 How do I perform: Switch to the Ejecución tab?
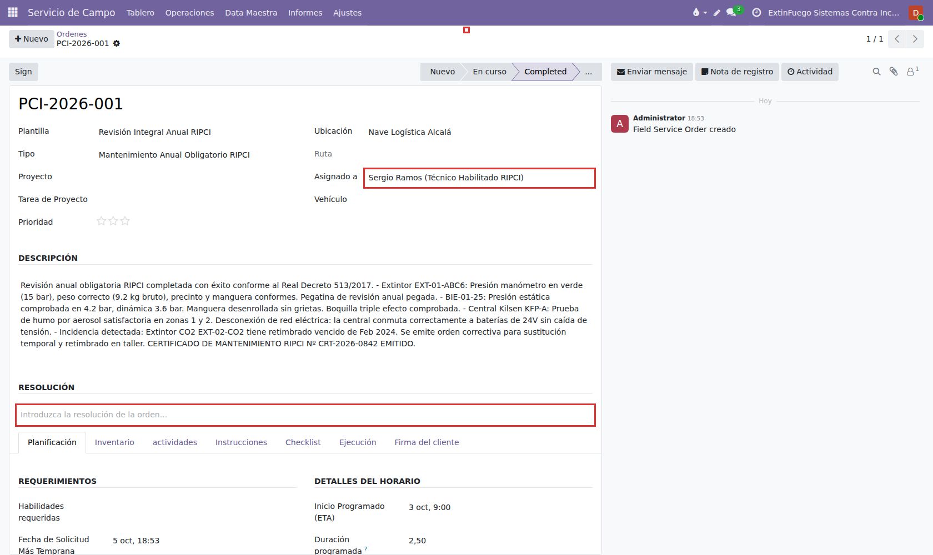(358, 442)
